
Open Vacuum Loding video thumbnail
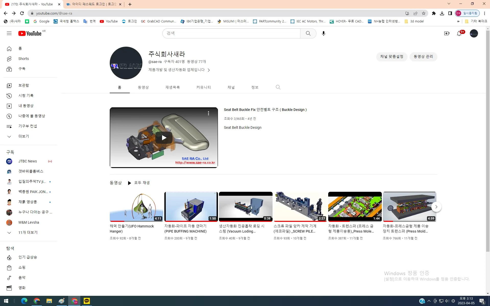click(246, 207)
